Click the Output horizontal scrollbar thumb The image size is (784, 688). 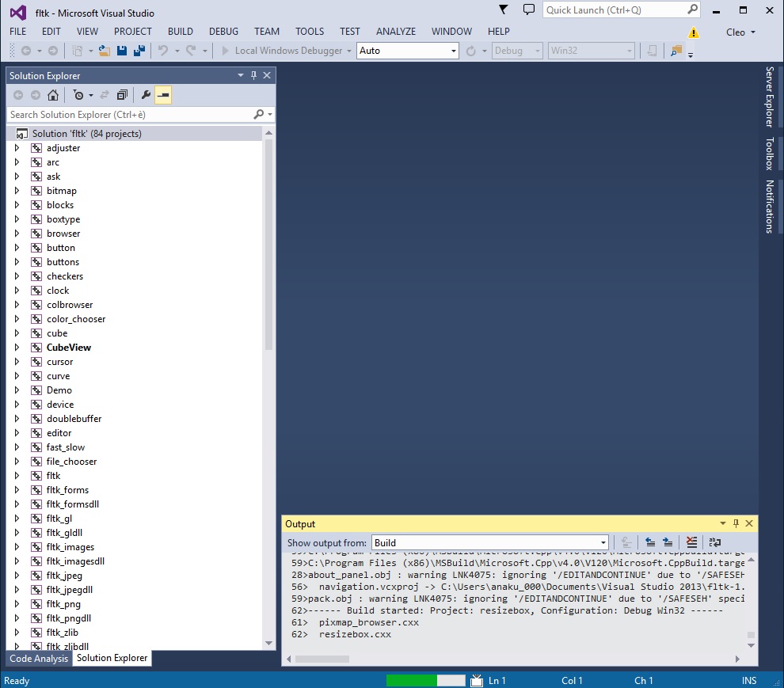point(322,659)
